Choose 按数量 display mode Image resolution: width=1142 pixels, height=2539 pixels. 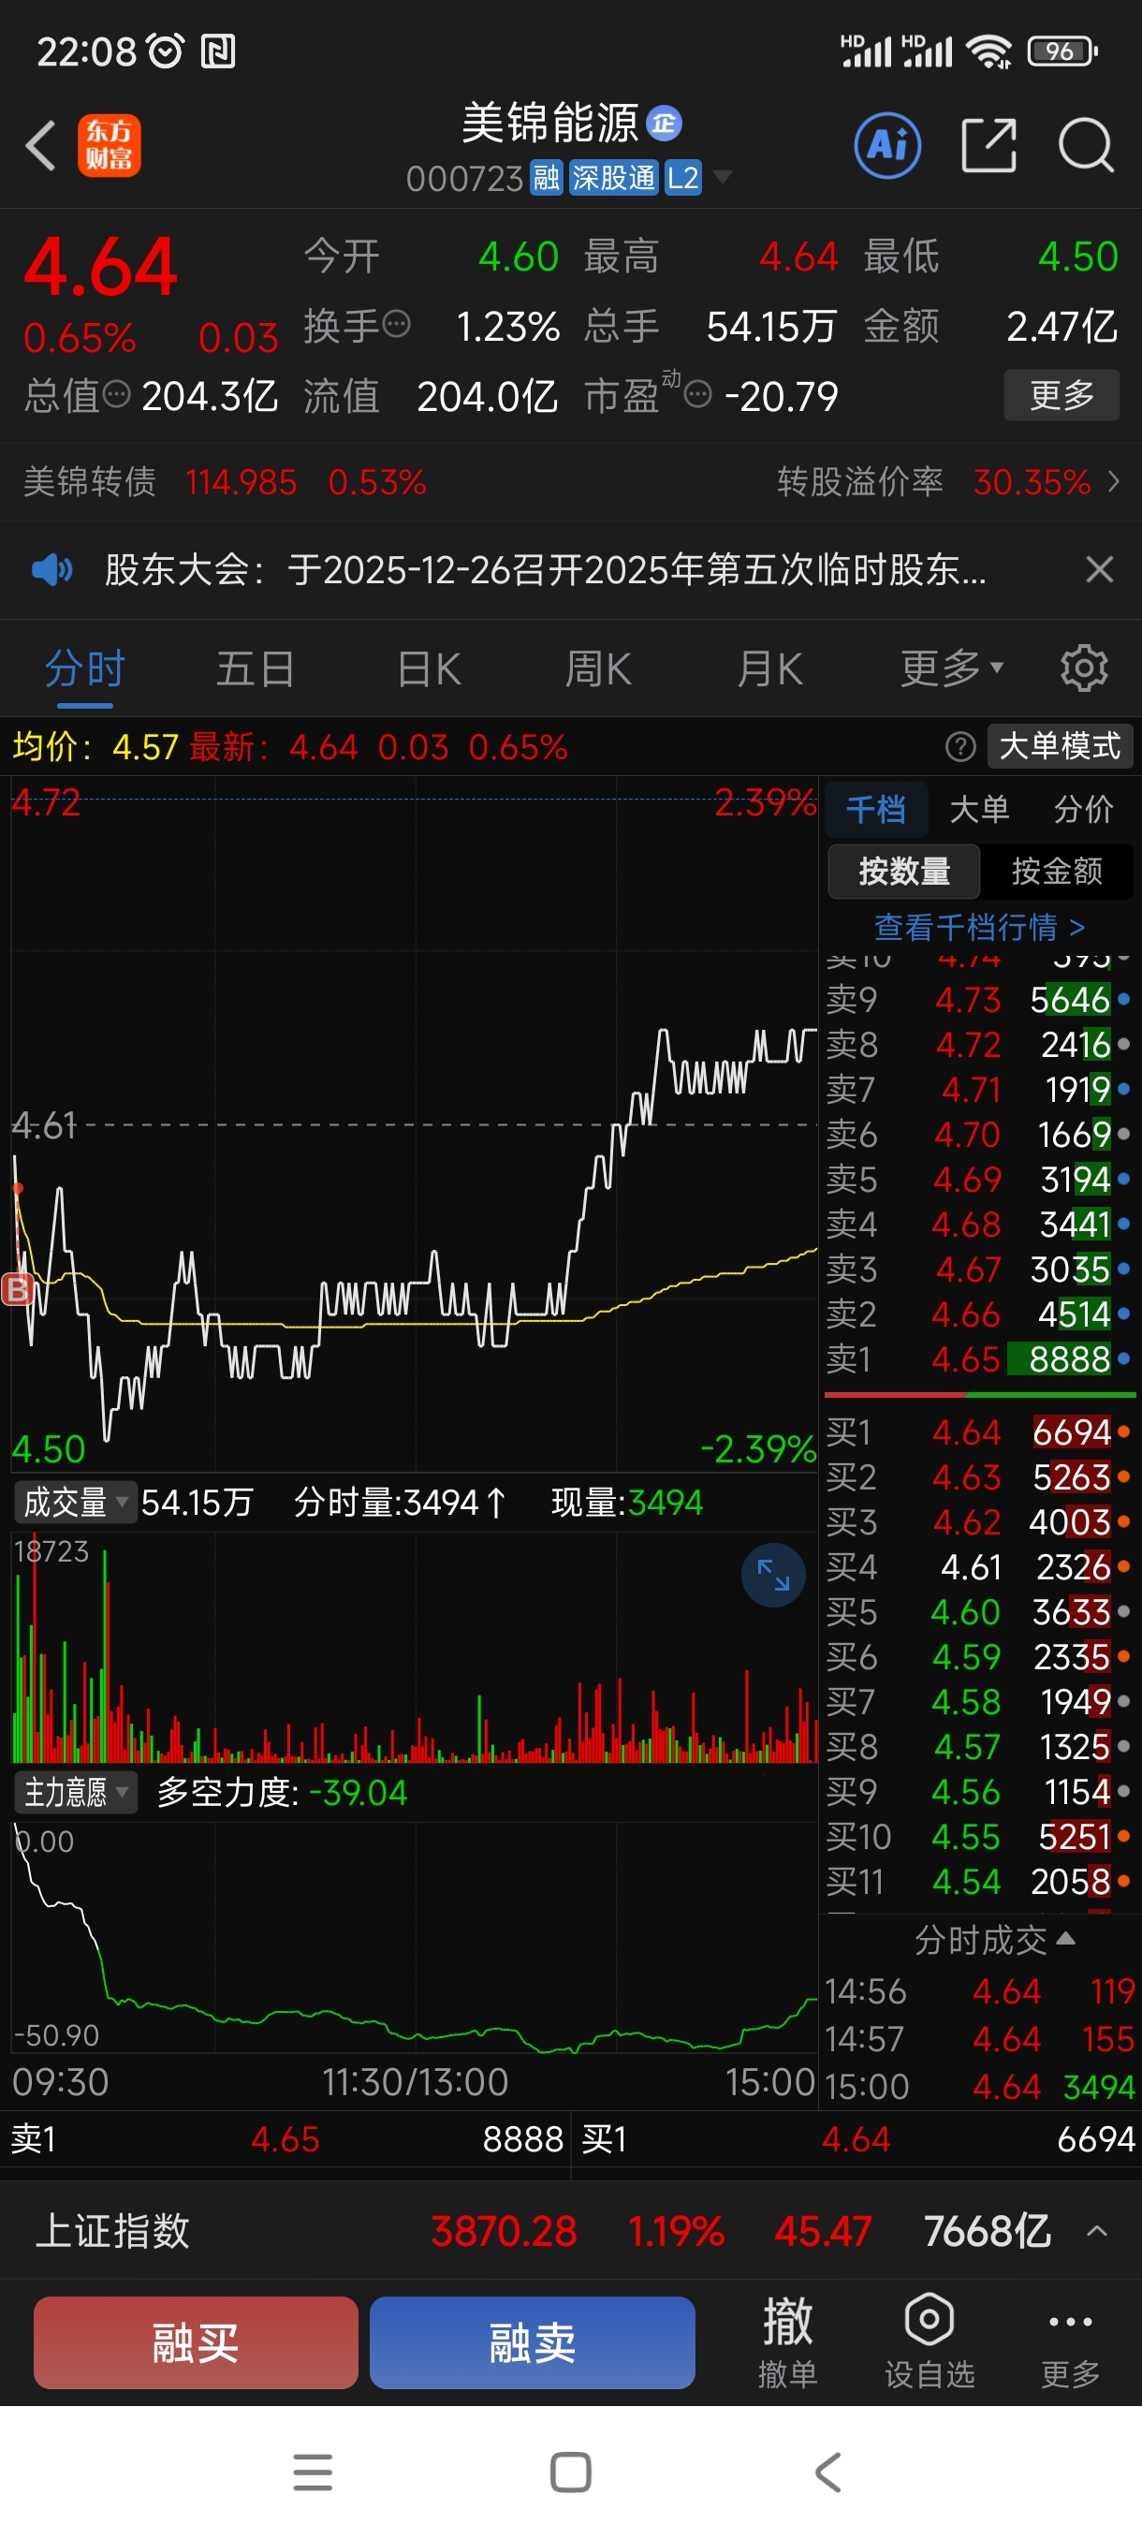(903, 872)
